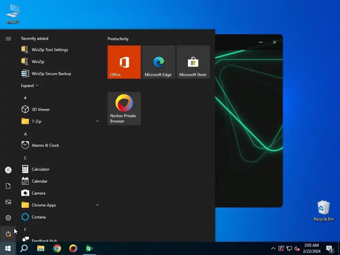Select the This PC desktop icon
Viewport: 340px width, 255px height.
coord(13,14)
